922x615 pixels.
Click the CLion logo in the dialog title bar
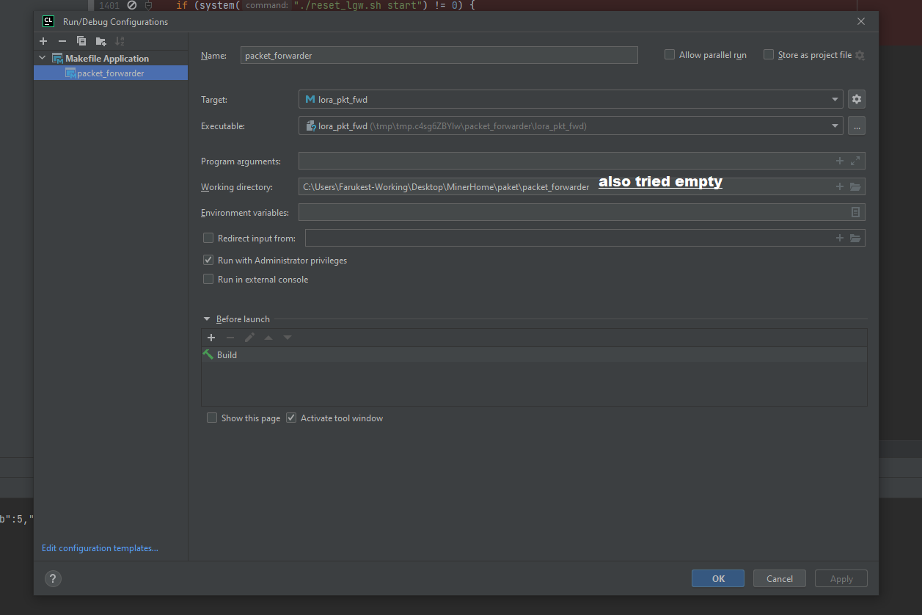(48, 21)
